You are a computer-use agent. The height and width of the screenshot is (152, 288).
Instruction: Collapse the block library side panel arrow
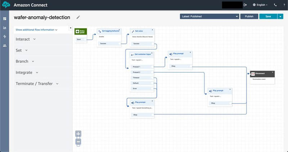click(x=71, y=28)
